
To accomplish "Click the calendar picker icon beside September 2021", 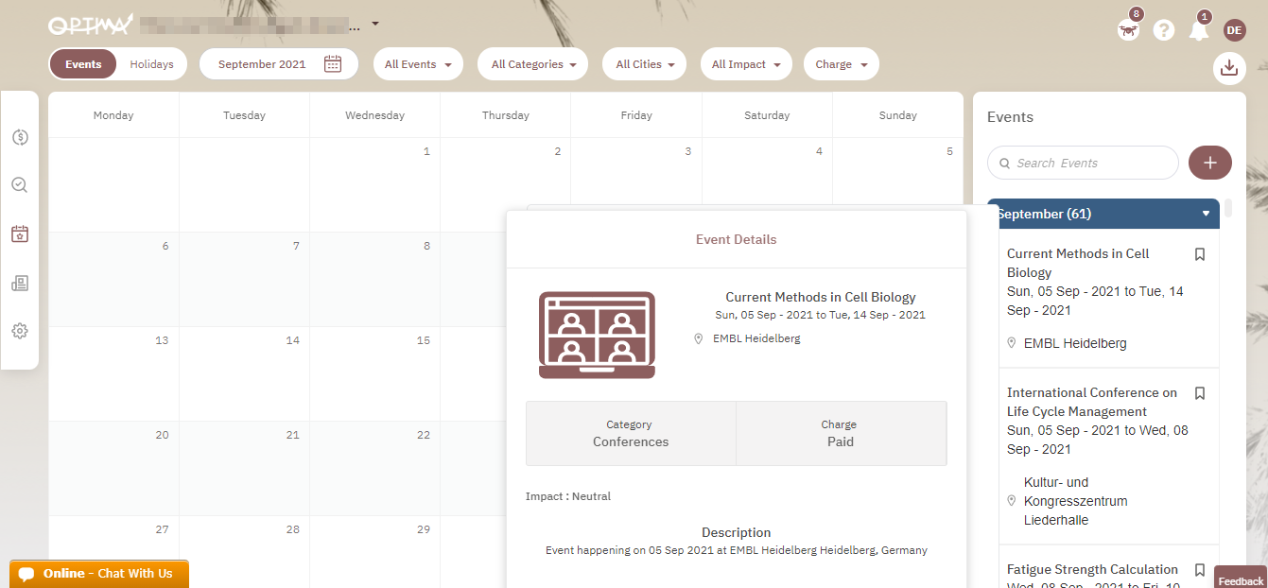I will pyautogui.click(x=333, y=64).
